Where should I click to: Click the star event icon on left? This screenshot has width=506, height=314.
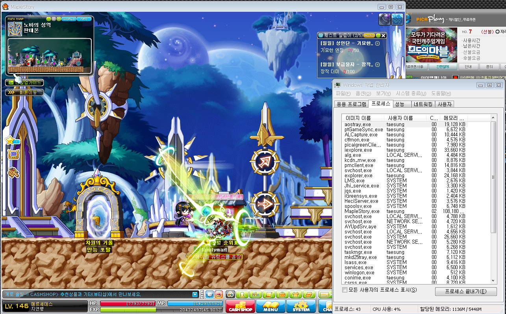[11, 140]
